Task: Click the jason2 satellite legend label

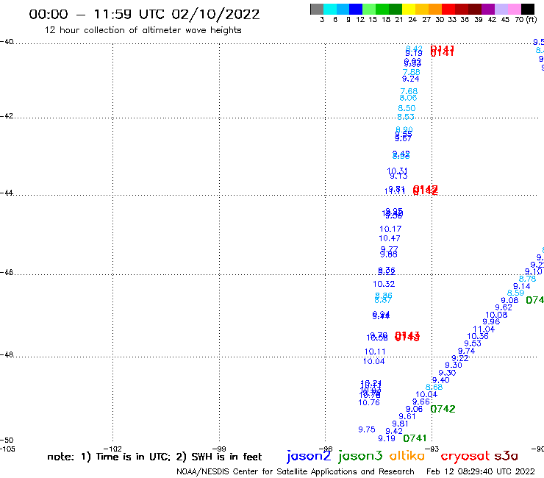Action: click(309, 456)
